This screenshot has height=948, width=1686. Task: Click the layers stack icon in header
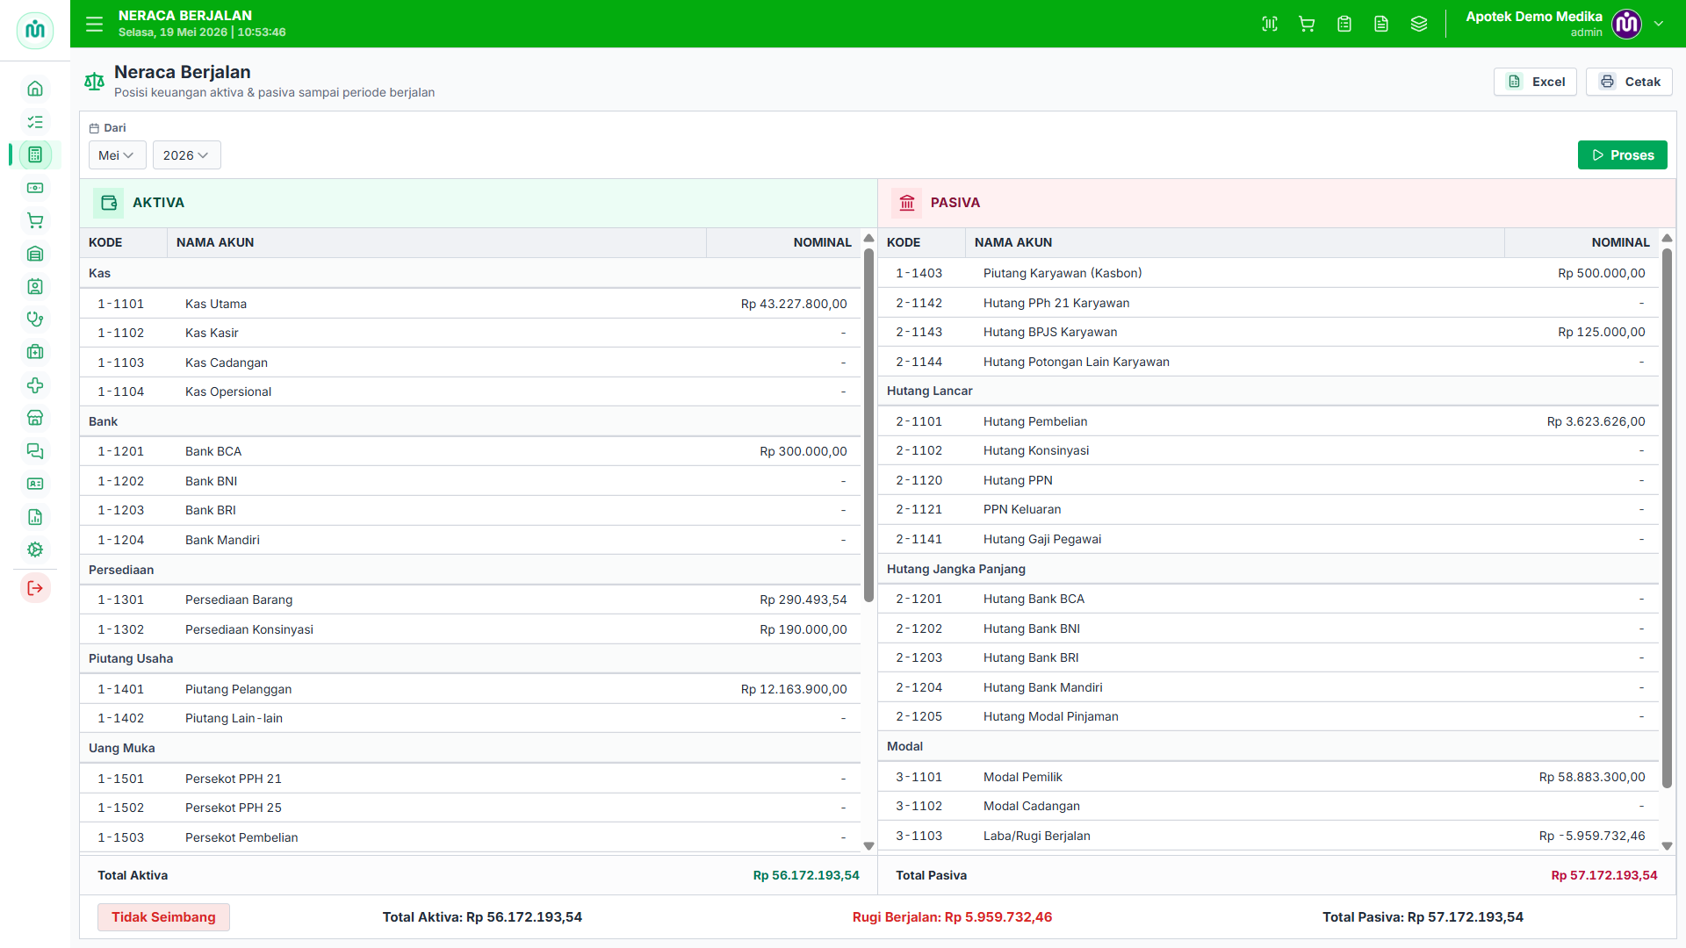1419,24
